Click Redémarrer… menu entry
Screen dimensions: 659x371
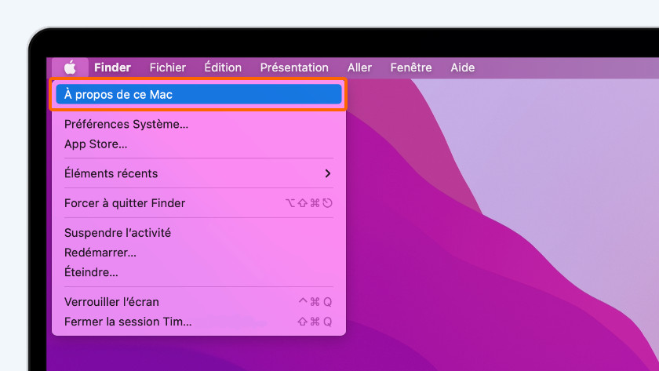(198, 252)
